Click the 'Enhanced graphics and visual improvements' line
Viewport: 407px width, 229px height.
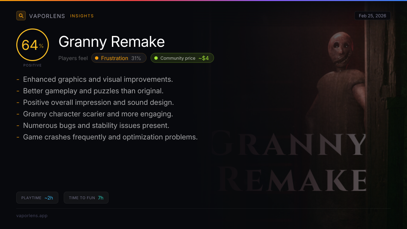[x=98, y=79]
